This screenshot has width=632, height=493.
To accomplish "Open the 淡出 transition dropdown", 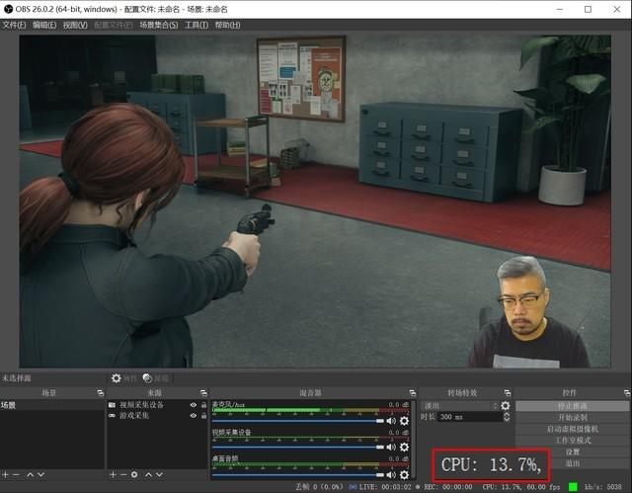I will coord(459,405).
